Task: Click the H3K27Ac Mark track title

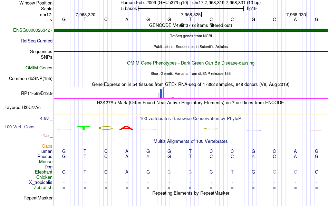Action: pos(190,103)
